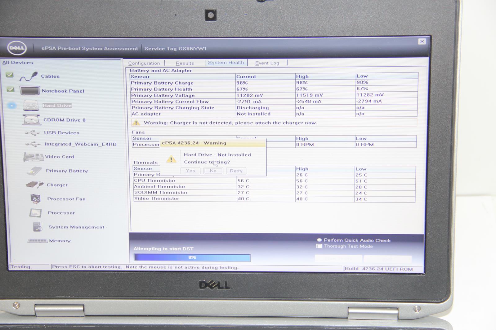Select Cables in device list
The image size is (496, 330).
click(x=50, y=76)
